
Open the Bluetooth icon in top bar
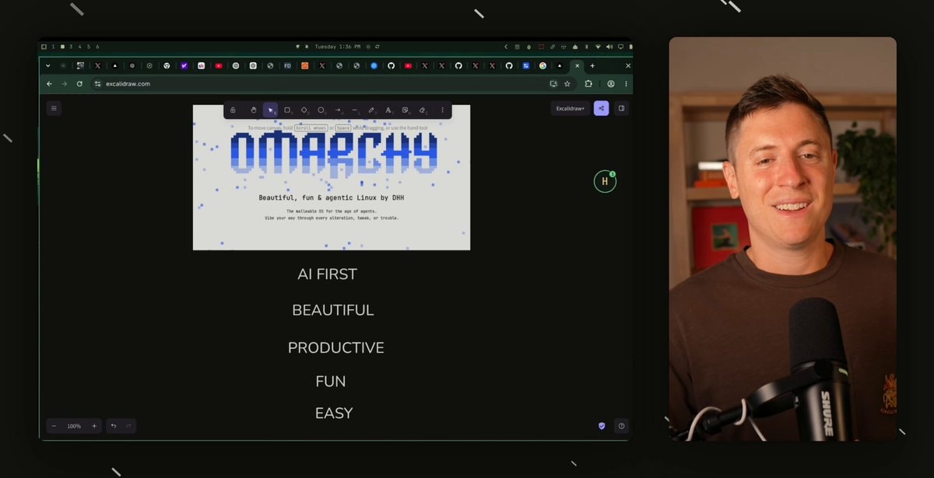click(587, 47)
